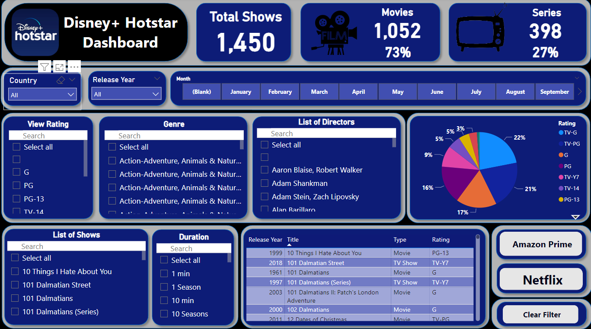Tick the Adam Shankman director checkbox

click(265, 183)
